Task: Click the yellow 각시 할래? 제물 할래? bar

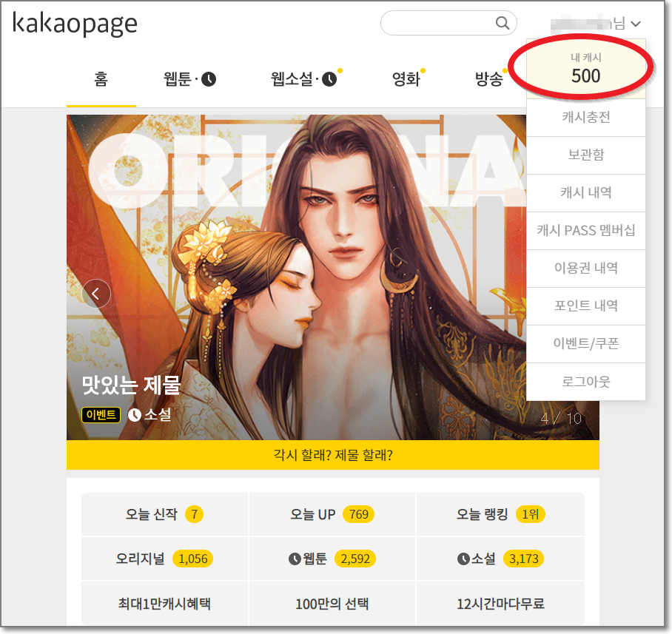Action: coord(333,455)
